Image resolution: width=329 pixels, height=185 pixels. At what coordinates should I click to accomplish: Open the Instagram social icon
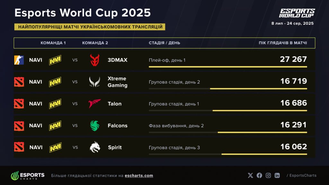(x=268, y=175)
